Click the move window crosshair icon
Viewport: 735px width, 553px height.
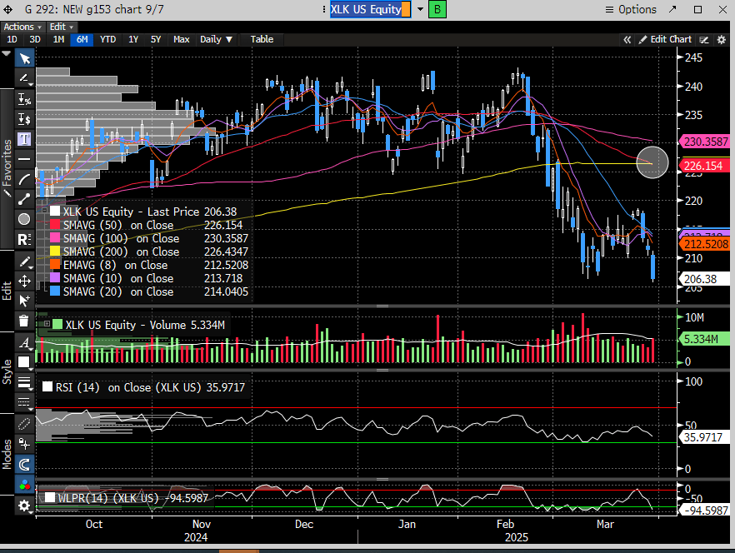click(x=8, y=9)
